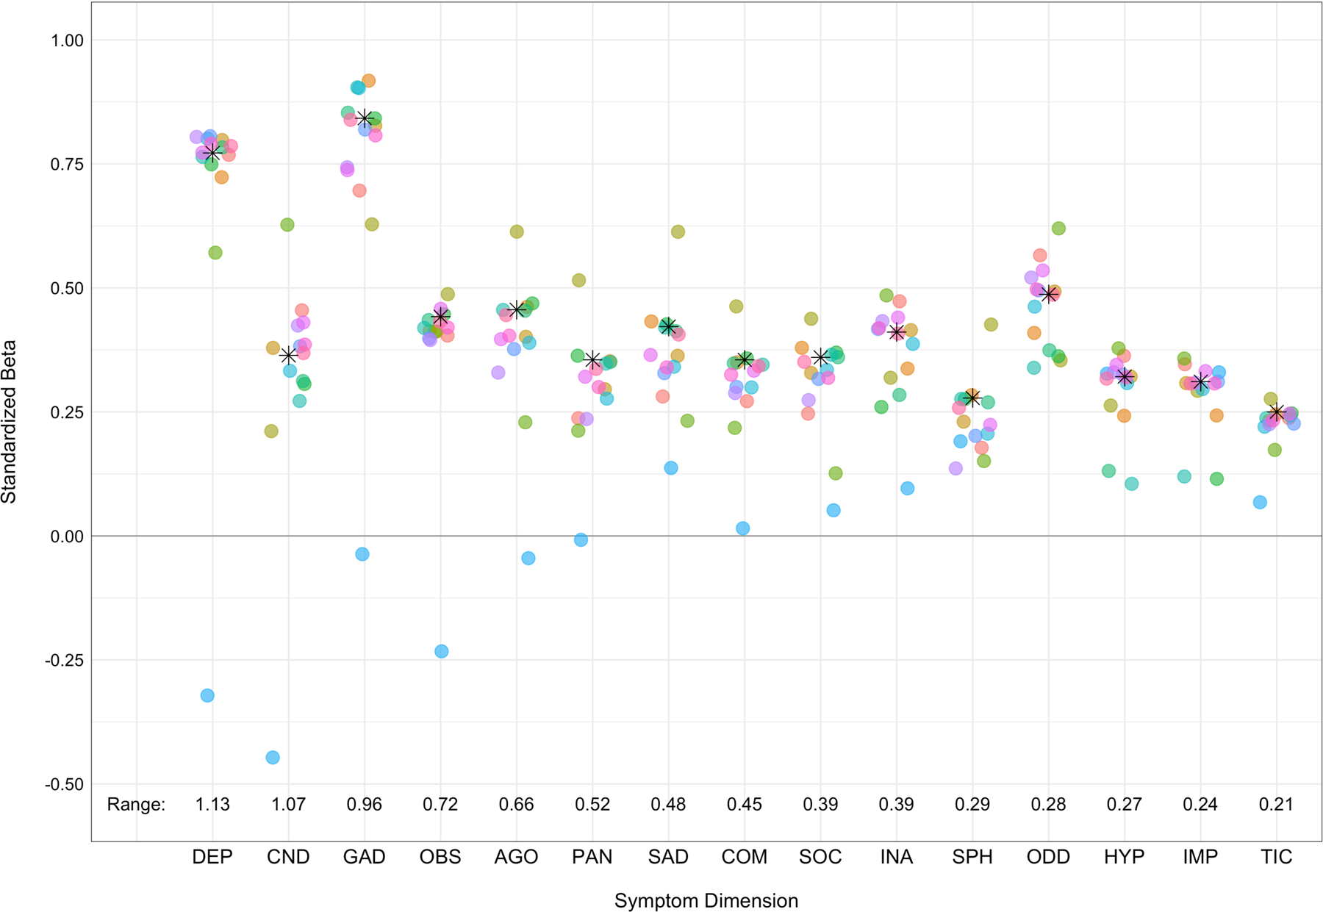This screenshot has height=912, width=1323.
Task: Click the 0.00 y-axis tick label
Action: (67, 536)
